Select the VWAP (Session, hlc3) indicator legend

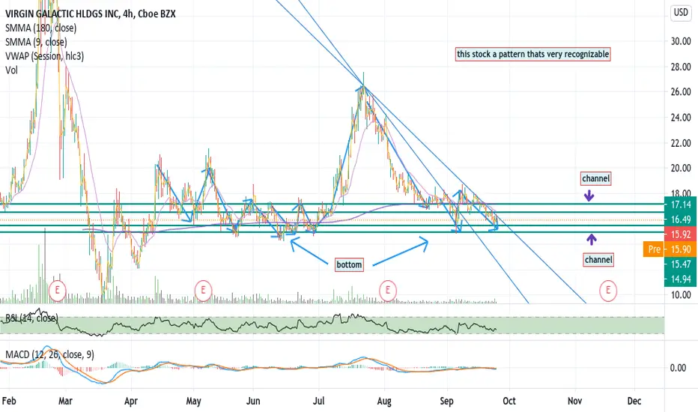coord(44,56)
